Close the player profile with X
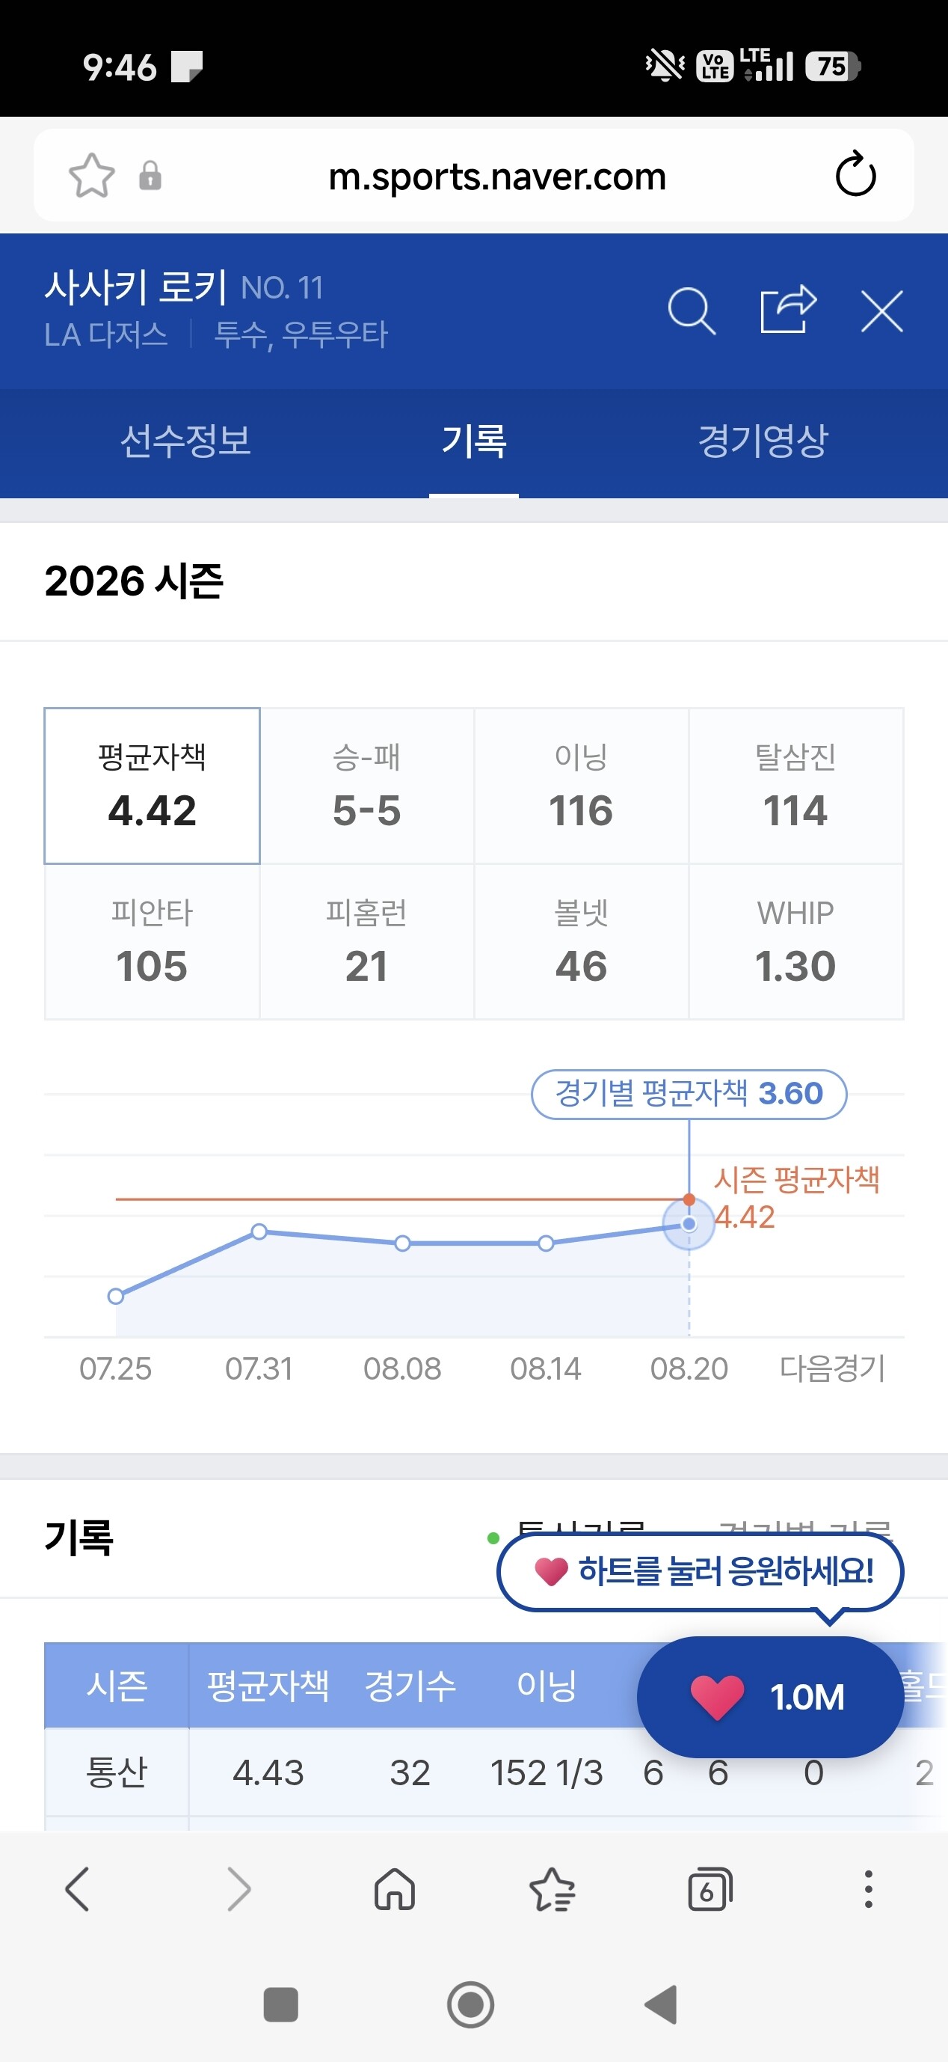This screenshot has height=2062, width=948. [x=881, y=310]
